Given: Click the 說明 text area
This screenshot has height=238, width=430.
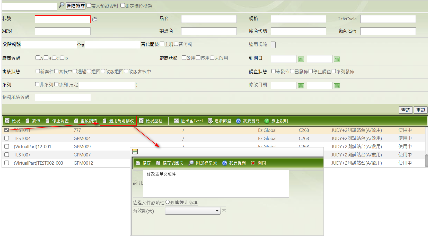Looking at the screenshot, I should click(216, 184).
